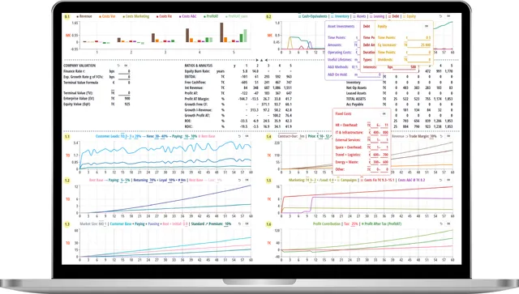Click infinity icon beside Company Valuation
The height and width of the screenshot is (294, 519).
[x=126, y=66]
